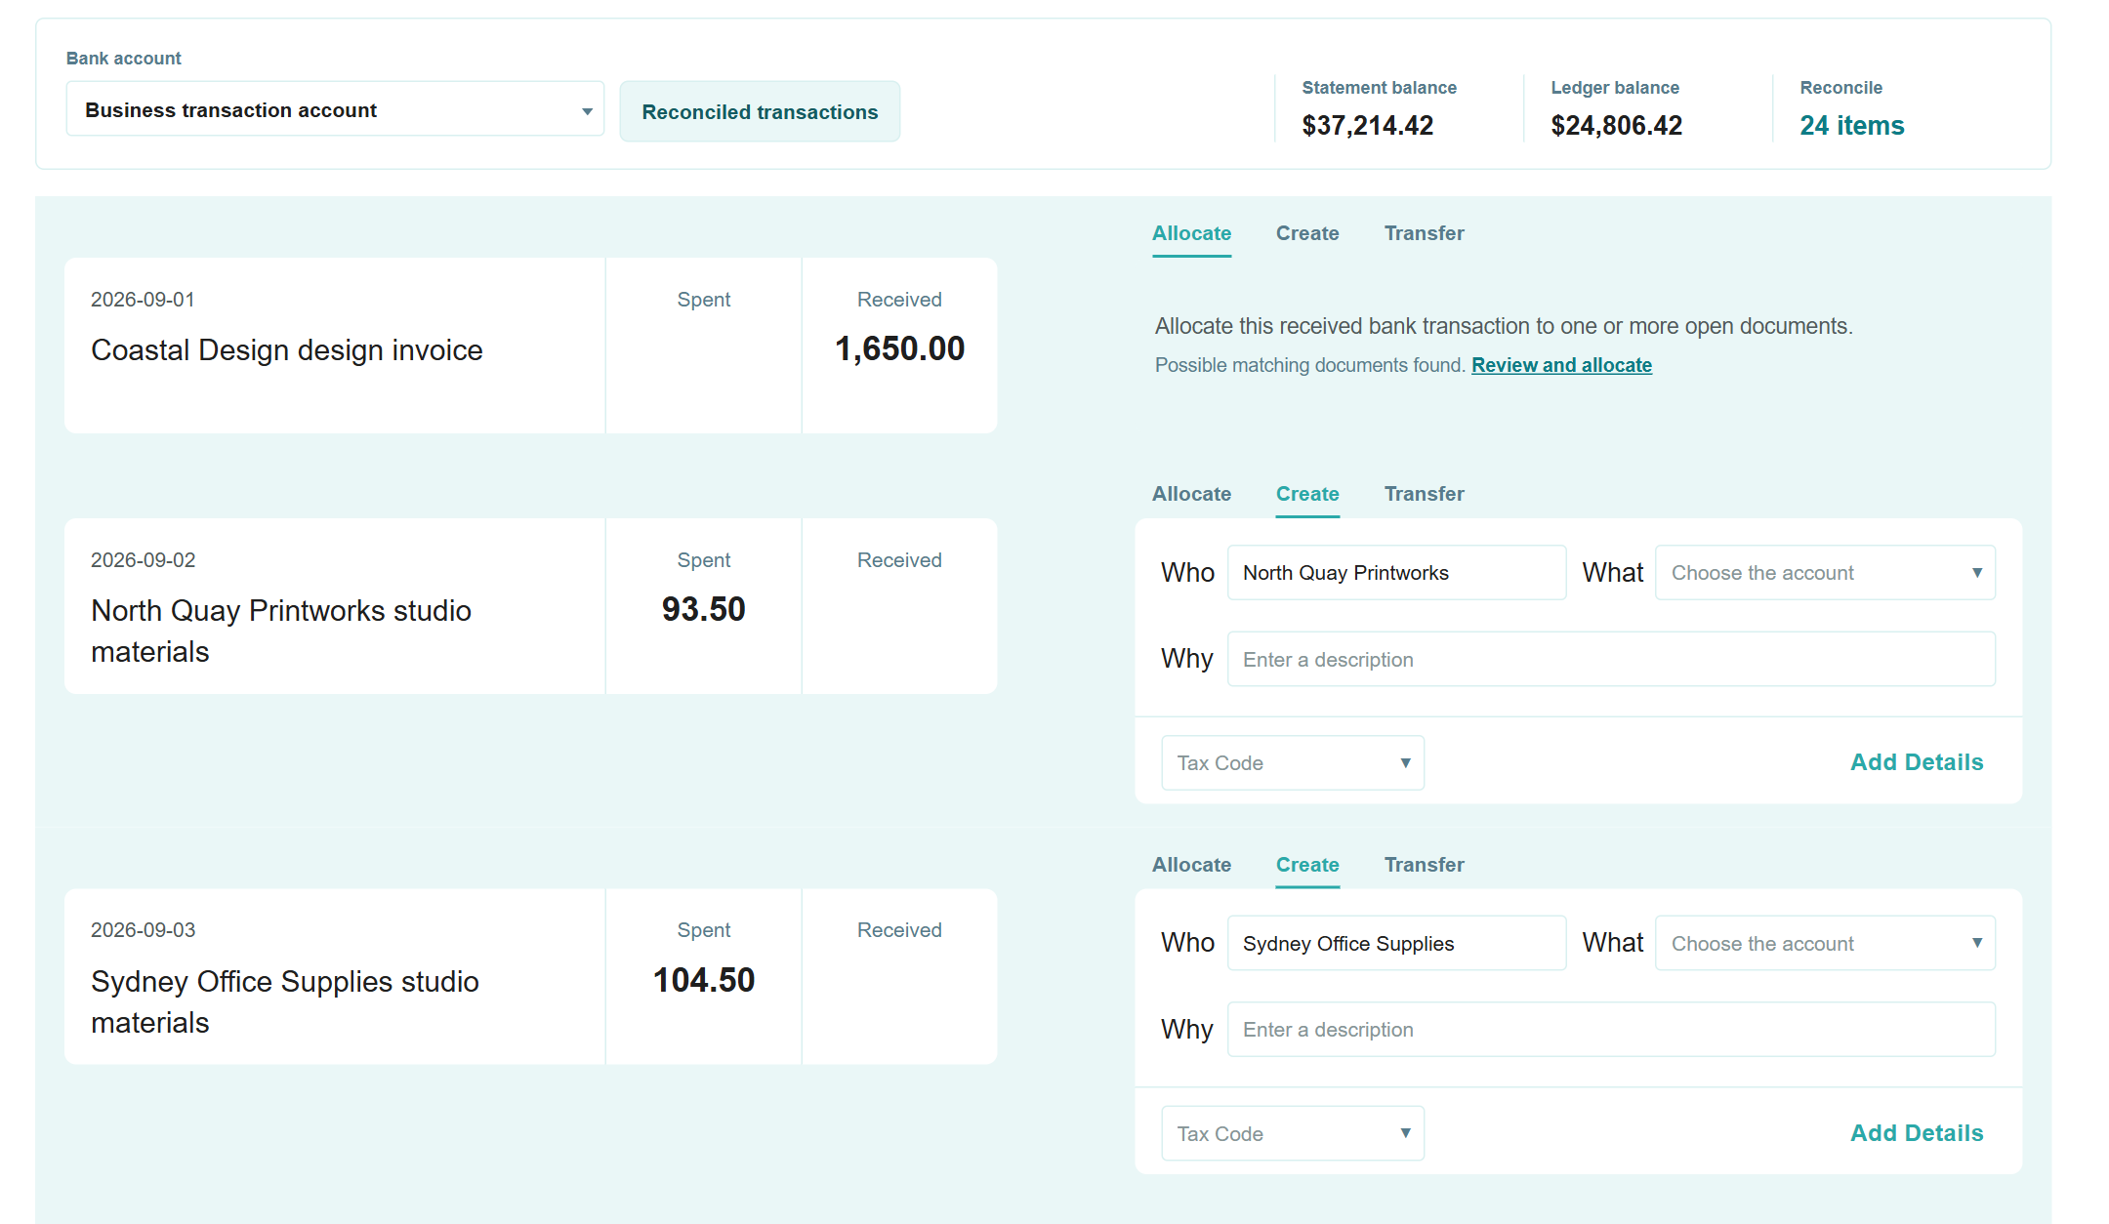This screenshot has height=1224, width=2109.
Task: Click Add Details for Sydney Office Supplies
Action: click(1917, 1133)
